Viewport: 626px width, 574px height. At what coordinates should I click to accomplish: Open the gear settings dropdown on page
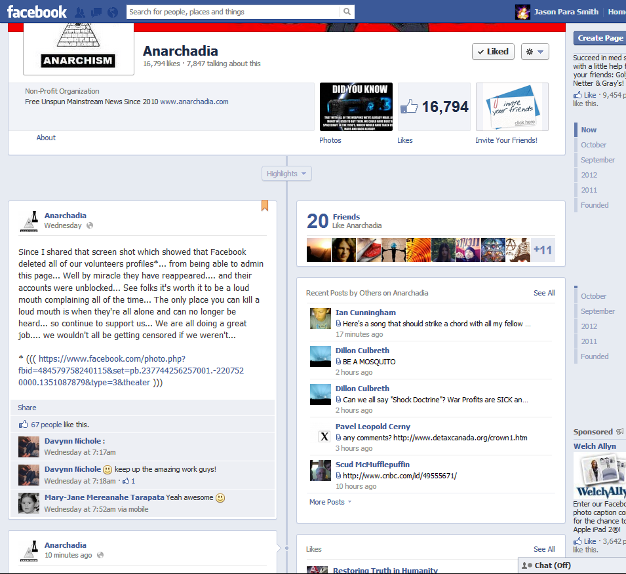(535, 52)
